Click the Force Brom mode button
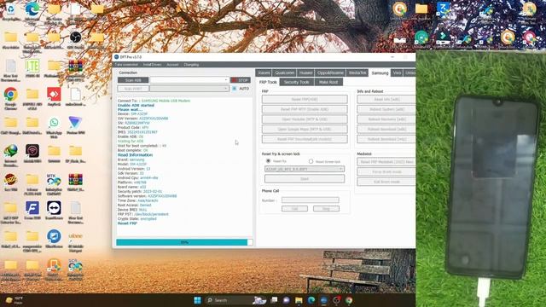The height and width of the screenshot is (307, 546). tap(386, 172)
